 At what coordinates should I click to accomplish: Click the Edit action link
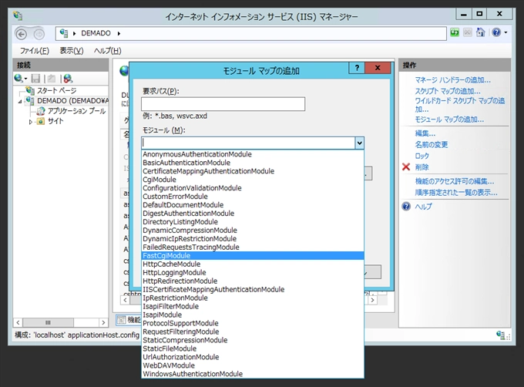[425, 133]
